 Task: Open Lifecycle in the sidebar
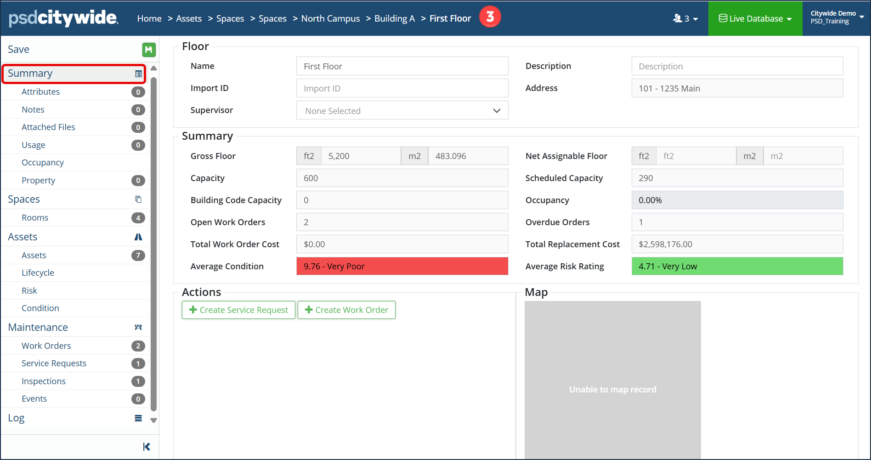[38, 273]
